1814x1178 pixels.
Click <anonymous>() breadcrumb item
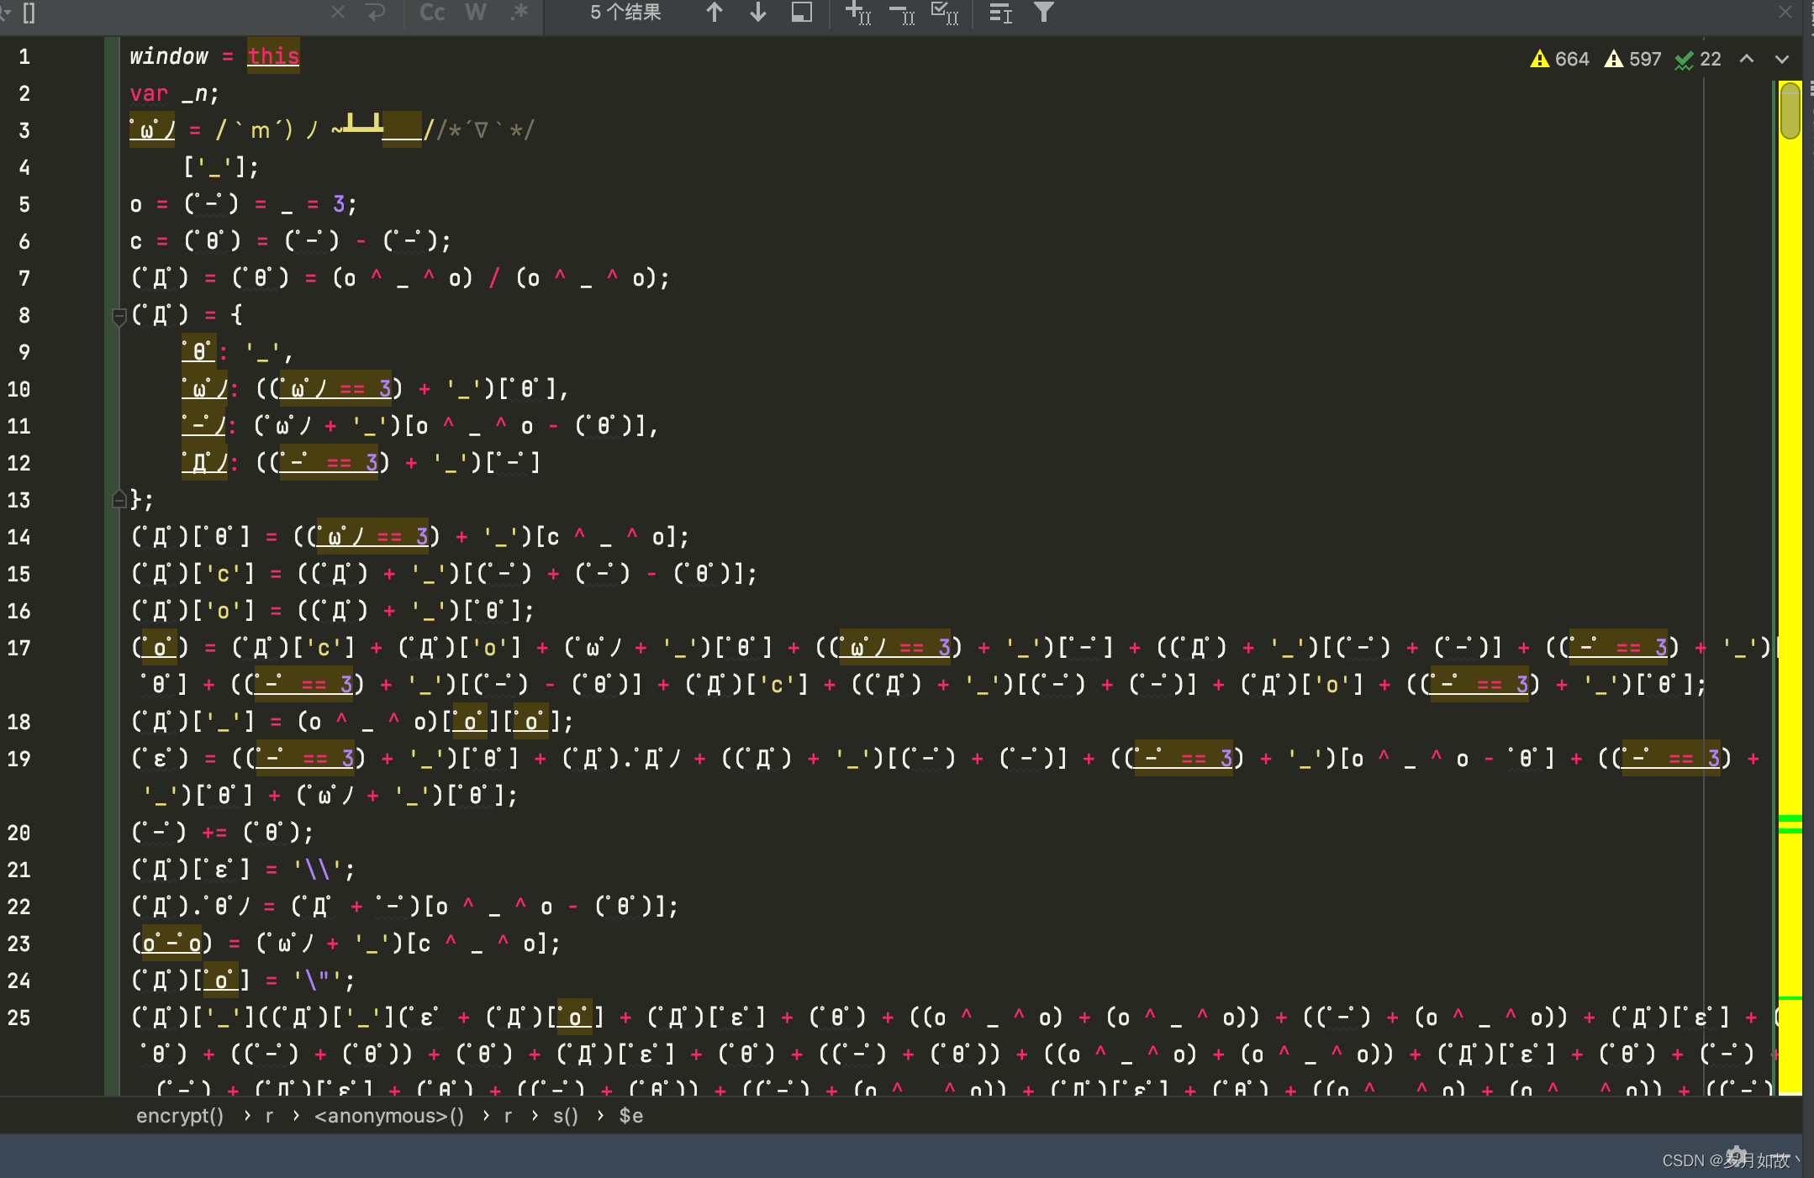388,1116
